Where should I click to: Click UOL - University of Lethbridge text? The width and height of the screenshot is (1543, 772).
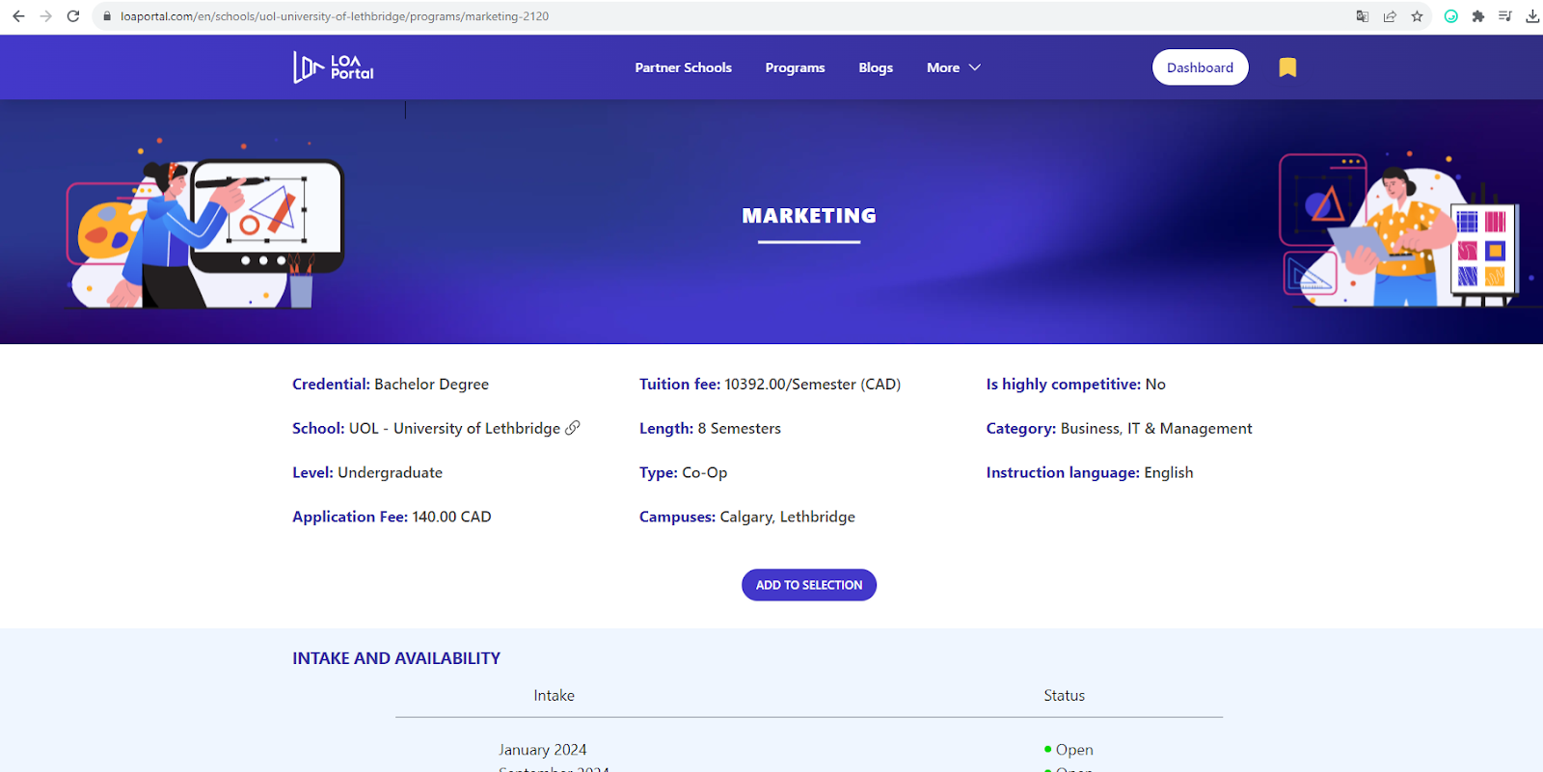(454, 428)
